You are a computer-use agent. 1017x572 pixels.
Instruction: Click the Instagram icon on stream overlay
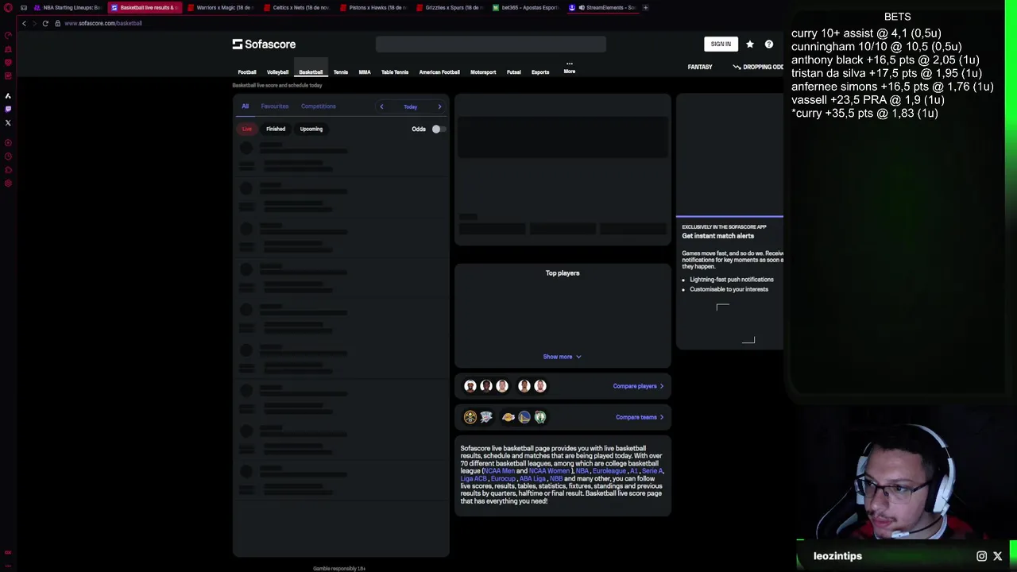(981, 556)
